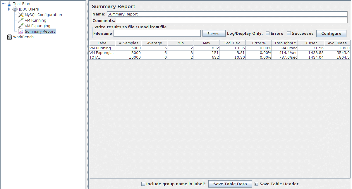Screen dimensions: 352x189
Task: Click the VM Running sampler pipette icon
Action: (21, 20)
